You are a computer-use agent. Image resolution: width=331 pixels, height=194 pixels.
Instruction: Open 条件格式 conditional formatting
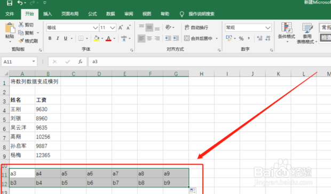pyautogui.click(x=287, y=32)
